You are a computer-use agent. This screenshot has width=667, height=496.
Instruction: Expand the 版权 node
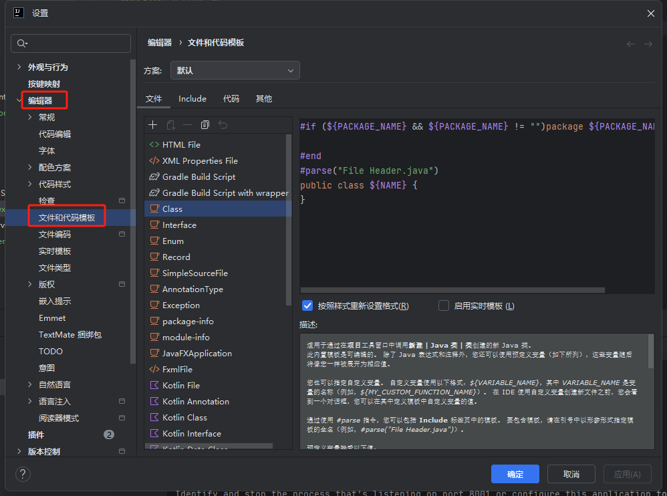pos(30,284)
